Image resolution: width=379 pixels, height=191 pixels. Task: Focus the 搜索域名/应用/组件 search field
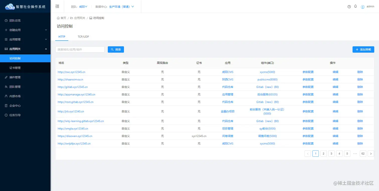point(80,50)
